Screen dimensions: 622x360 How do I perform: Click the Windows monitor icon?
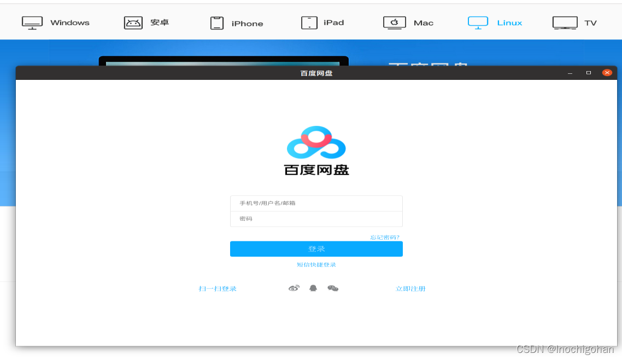point(32,23)
